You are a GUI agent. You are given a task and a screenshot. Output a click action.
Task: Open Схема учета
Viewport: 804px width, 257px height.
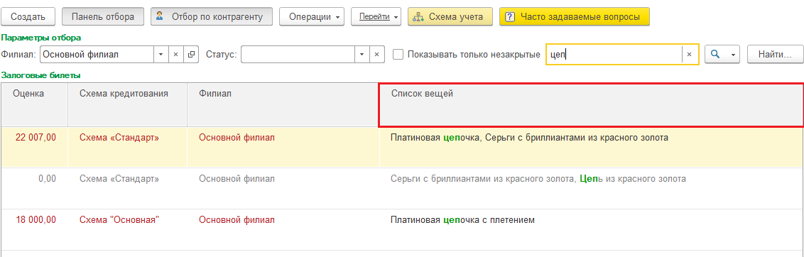450,16
